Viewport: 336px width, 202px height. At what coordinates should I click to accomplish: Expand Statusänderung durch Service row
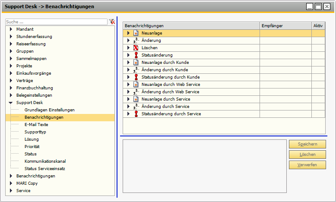(128, 114)
